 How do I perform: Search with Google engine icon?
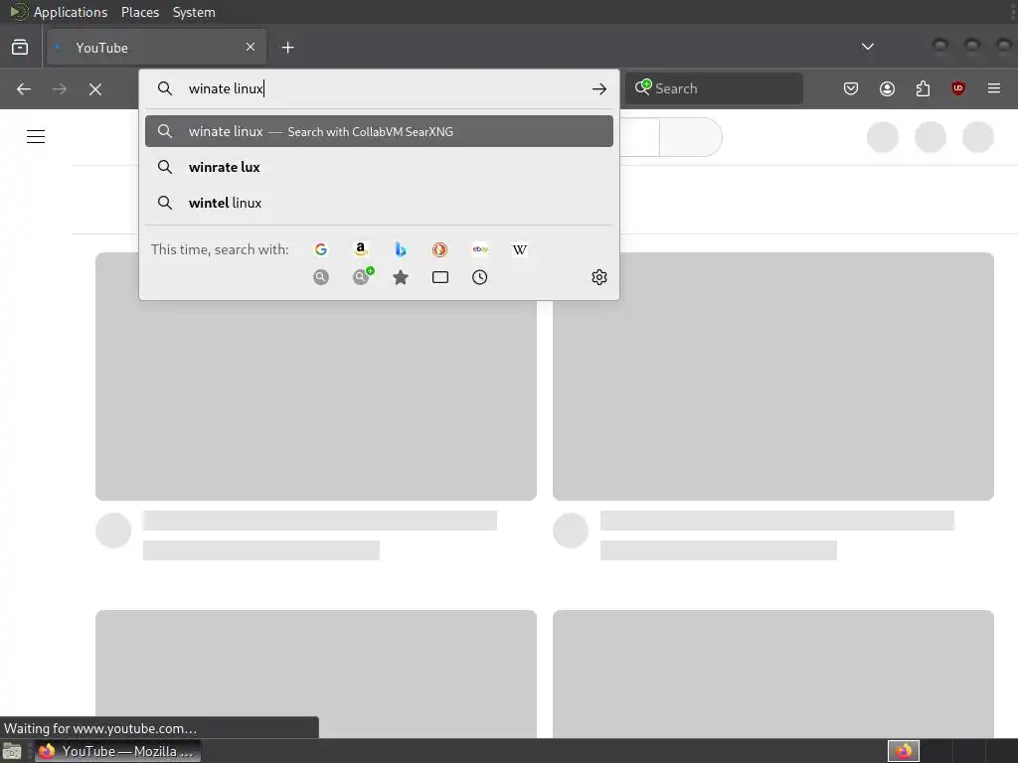click(x=321, y=249)
